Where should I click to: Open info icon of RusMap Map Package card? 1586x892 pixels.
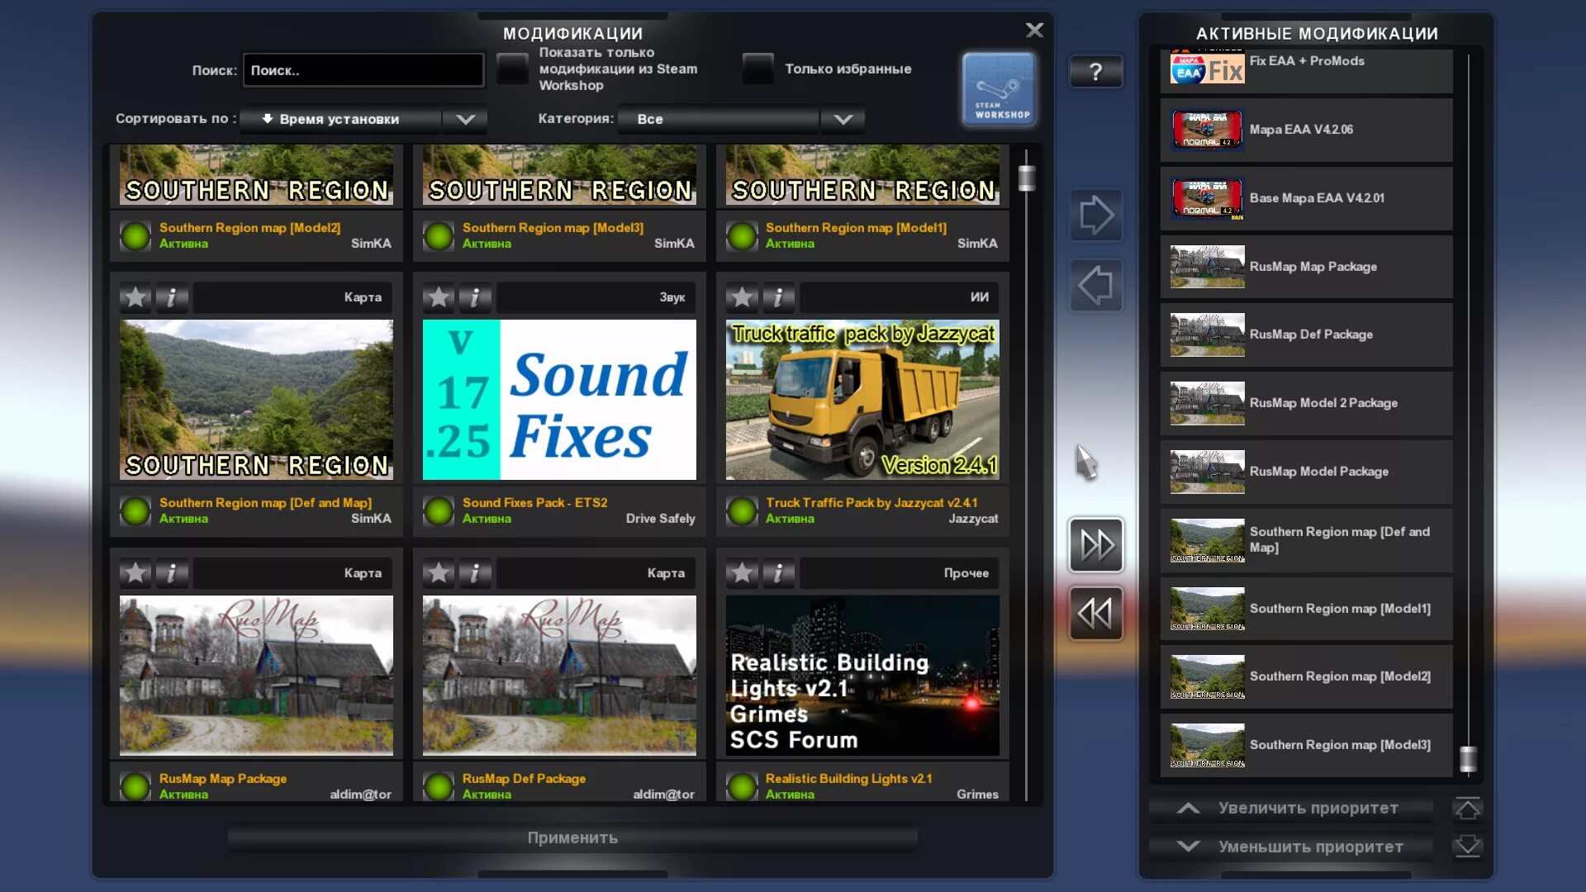tap(171, 573)
